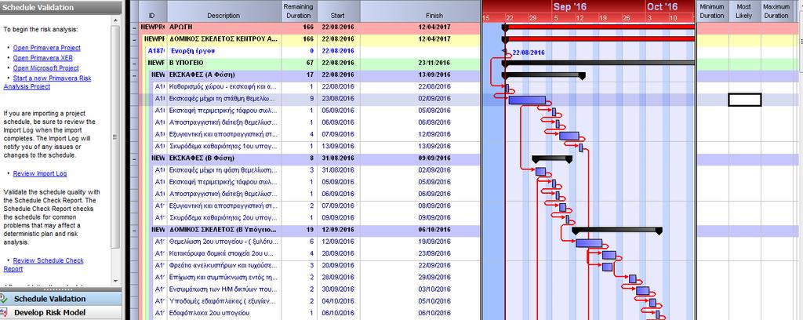
Task: Click the help pane vertical scrollbar thumb
Action: [x=116, y=136]
